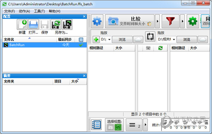Open synchronization settings green gear
This screenshot has height=134, width=212.
pyautogui.click(x=193, y=21)
